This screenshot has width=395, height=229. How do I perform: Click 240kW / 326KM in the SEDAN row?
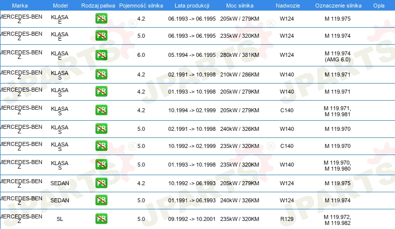click(x=239, y=200)
